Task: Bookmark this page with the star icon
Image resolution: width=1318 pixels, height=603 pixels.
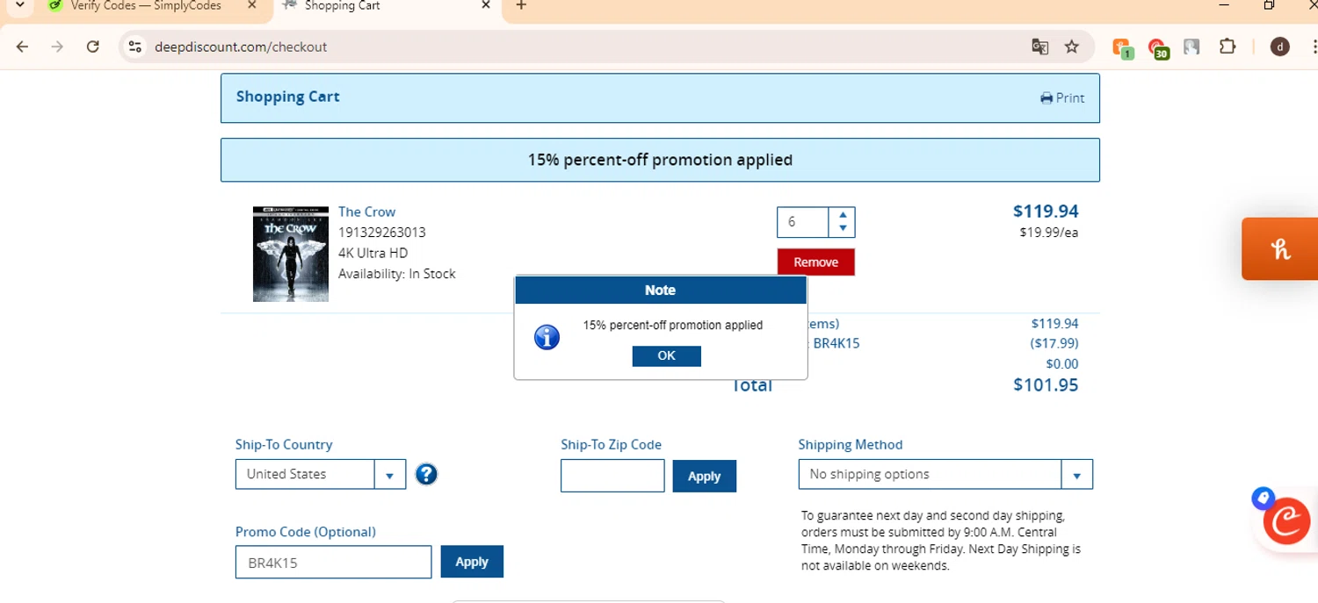Action: [1072, 47]
